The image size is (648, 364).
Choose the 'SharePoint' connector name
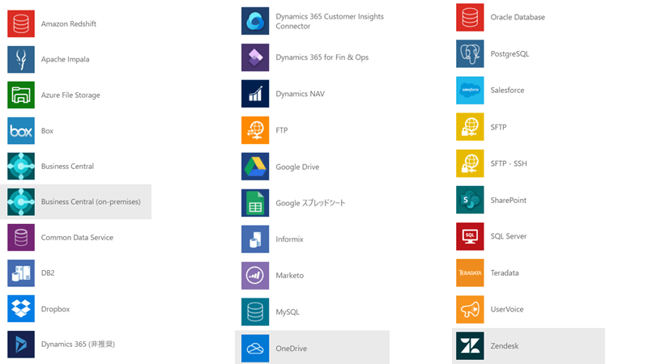click(509, 200)
